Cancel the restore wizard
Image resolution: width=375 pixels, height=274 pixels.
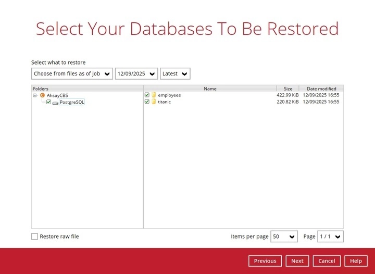327,261
